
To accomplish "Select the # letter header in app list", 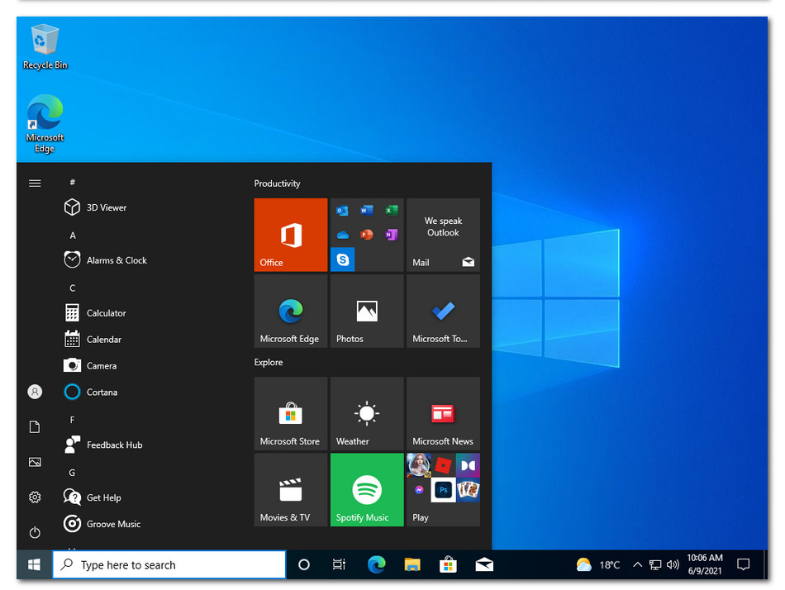I will tap(73, 183).
